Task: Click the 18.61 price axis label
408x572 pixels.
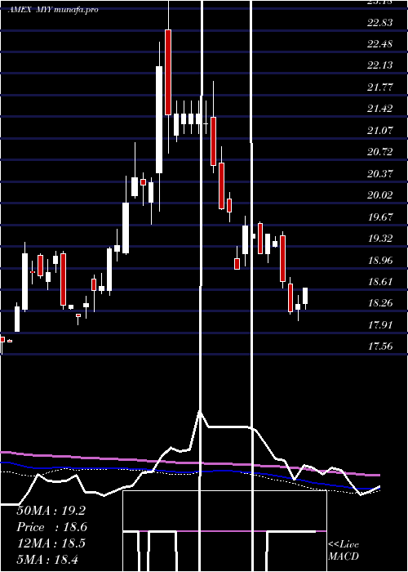Action: (380, 282)
